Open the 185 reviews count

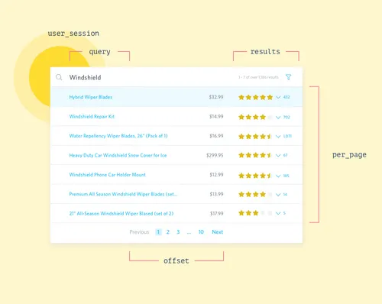(x=286, y=176)
